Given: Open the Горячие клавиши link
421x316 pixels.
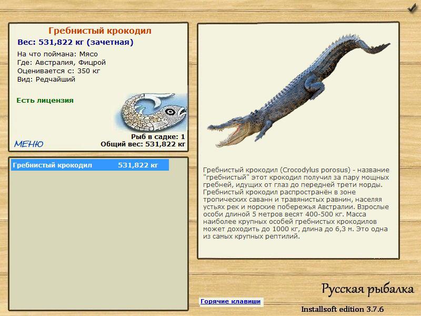Looking at the screenshot, I should (230, 301).
